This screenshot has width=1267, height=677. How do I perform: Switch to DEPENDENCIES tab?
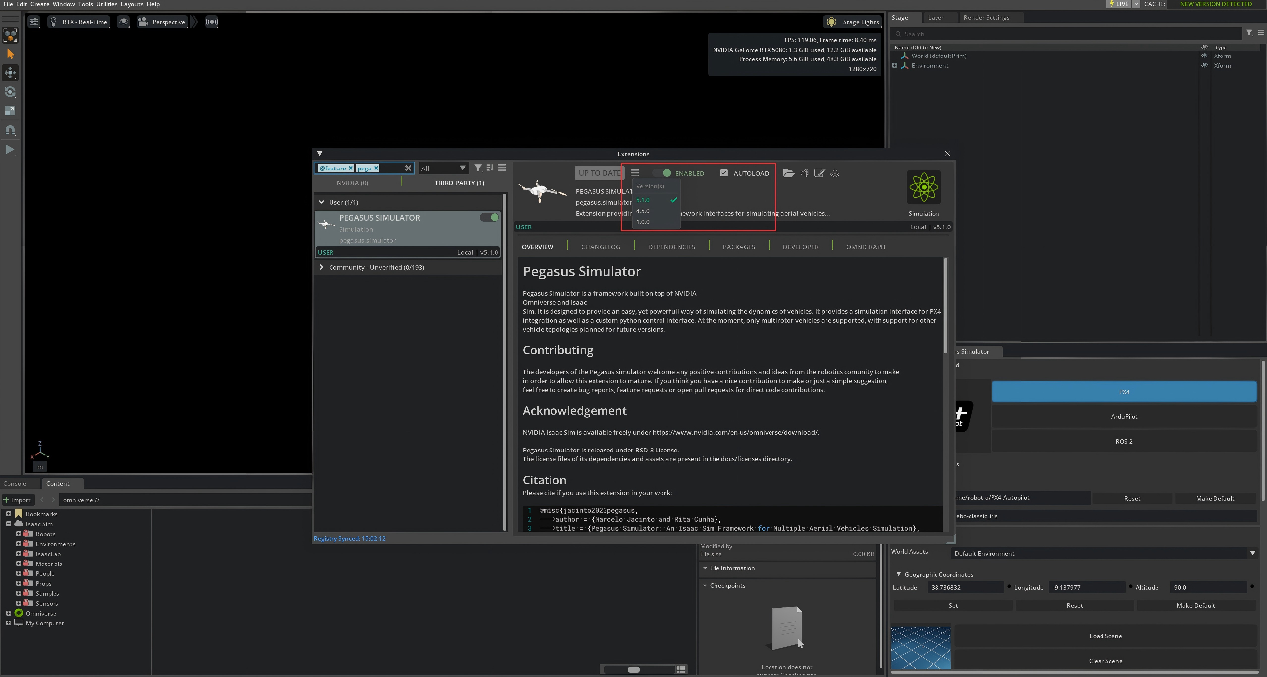pyautogui.click(x=671, y=247)
